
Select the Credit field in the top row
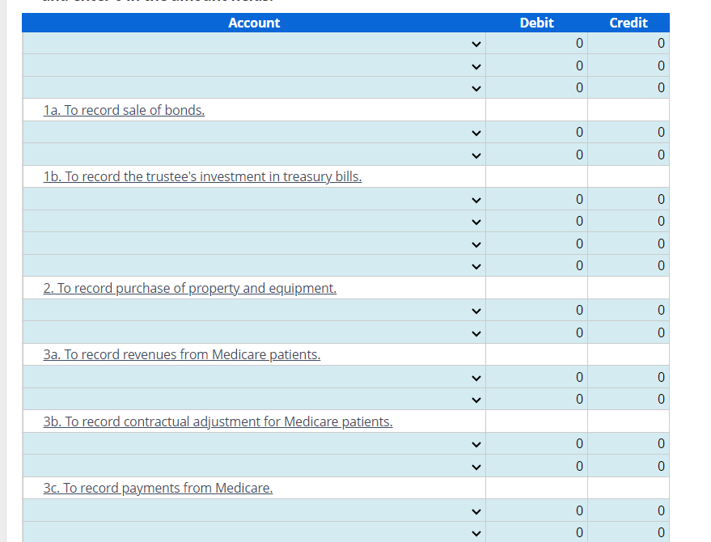coord(628,44)
